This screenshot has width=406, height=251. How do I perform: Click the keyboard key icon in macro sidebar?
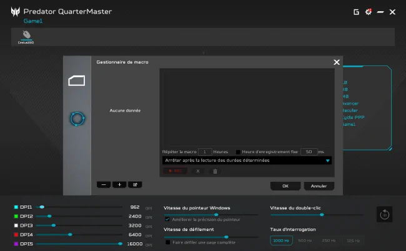(77, 80)
